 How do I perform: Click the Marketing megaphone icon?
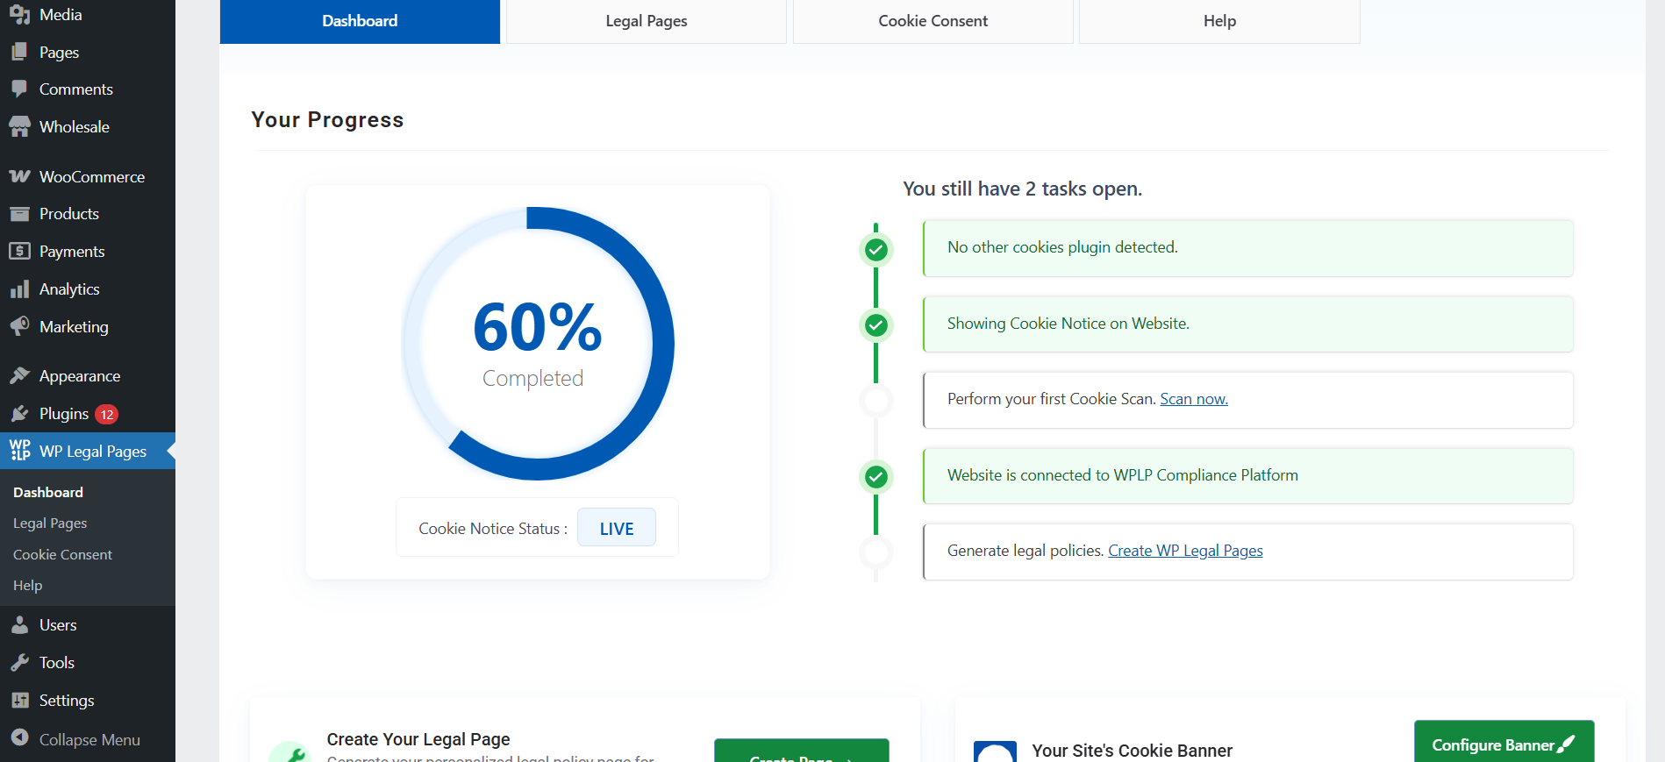tap(19, 326)
